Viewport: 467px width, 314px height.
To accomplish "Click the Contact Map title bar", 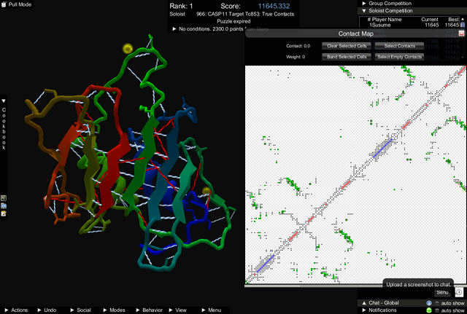I will click(355, 34).
